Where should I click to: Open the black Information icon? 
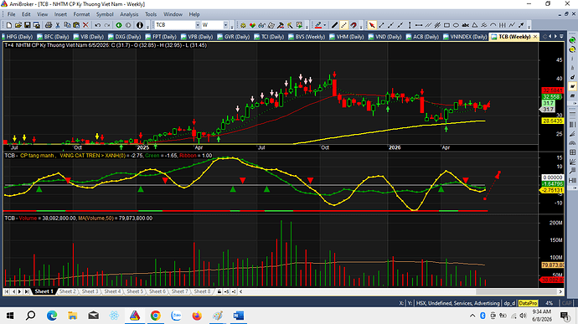(x=140, y=25)
